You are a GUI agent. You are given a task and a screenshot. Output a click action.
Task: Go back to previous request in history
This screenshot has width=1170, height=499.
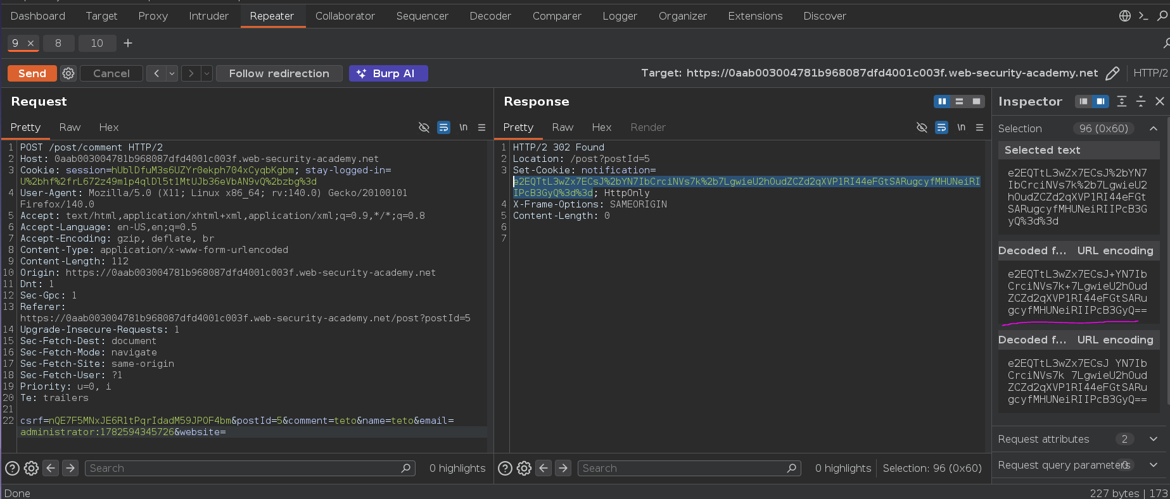click(156, 73)
